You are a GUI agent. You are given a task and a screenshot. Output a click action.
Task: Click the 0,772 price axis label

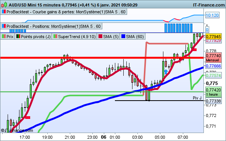[211, 115]
